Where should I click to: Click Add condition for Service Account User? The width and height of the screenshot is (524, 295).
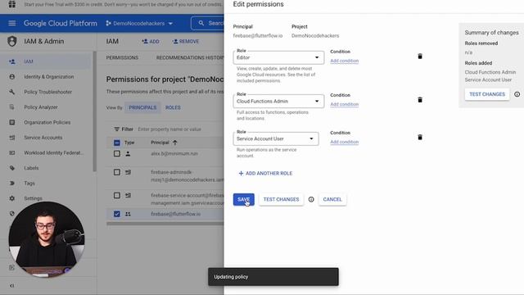point(344,142)
